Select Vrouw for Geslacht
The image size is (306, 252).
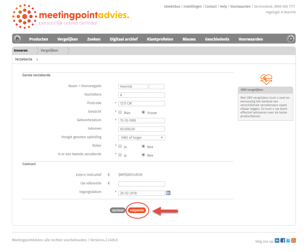[143, 112]
